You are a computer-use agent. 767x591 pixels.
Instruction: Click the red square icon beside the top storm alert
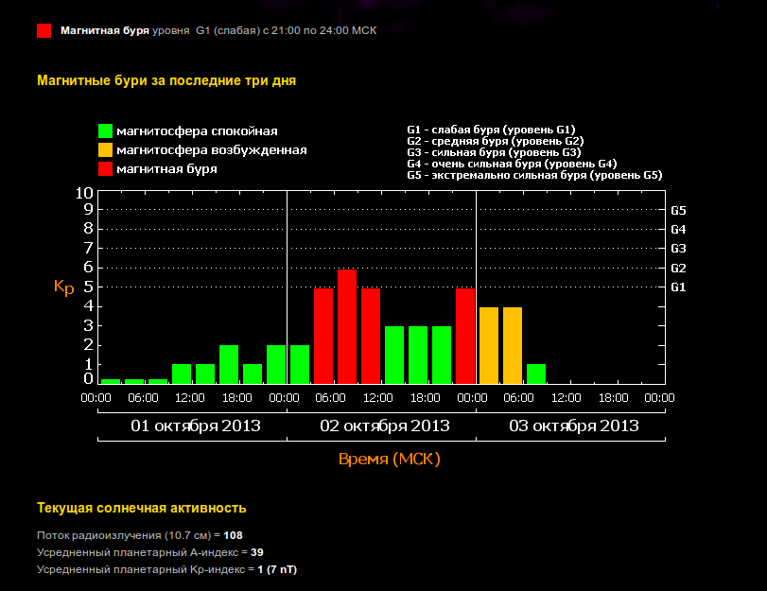pyautogui.click(x=44, y=30)
